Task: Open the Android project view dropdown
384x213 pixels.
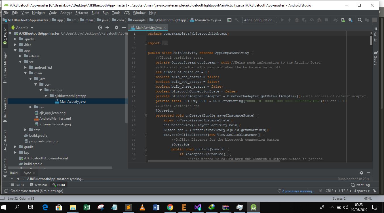Action: (22, 28)
